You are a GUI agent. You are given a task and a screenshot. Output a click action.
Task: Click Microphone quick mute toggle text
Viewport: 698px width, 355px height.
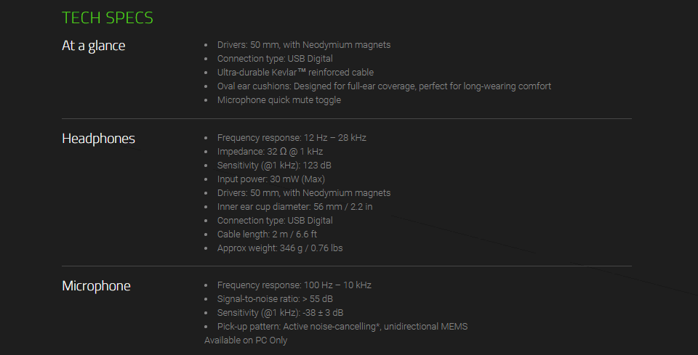point(278,100)
